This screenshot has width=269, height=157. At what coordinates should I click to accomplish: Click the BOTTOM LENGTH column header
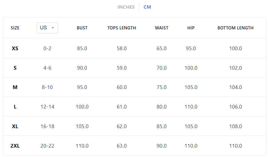236,28
